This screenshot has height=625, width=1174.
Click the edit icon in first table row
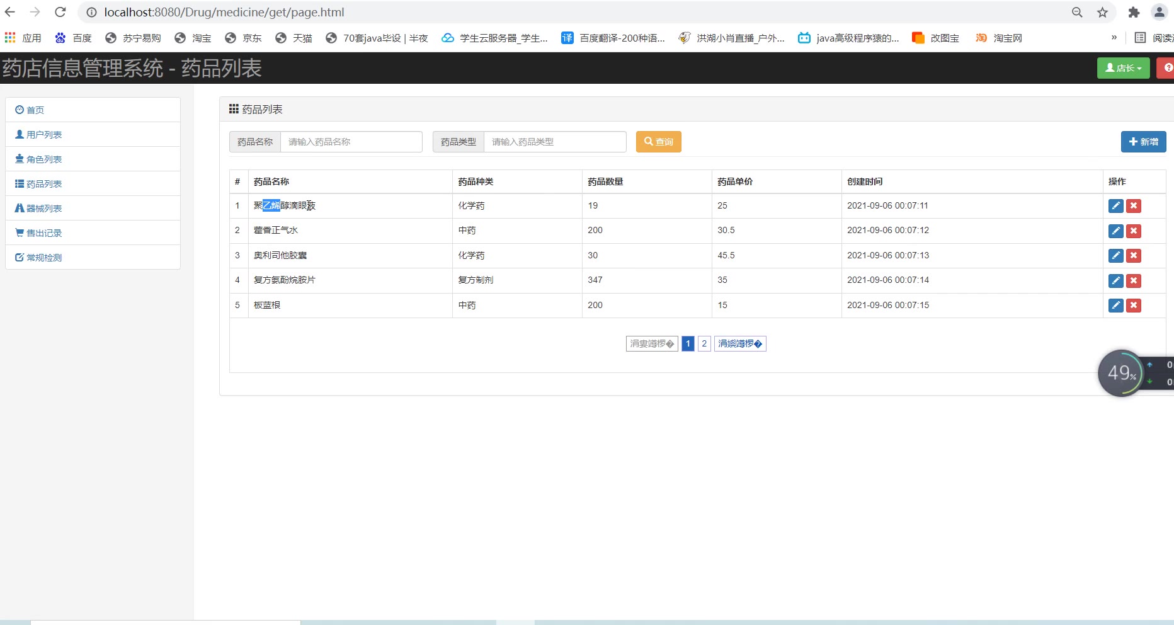[x=1115, y=206]
